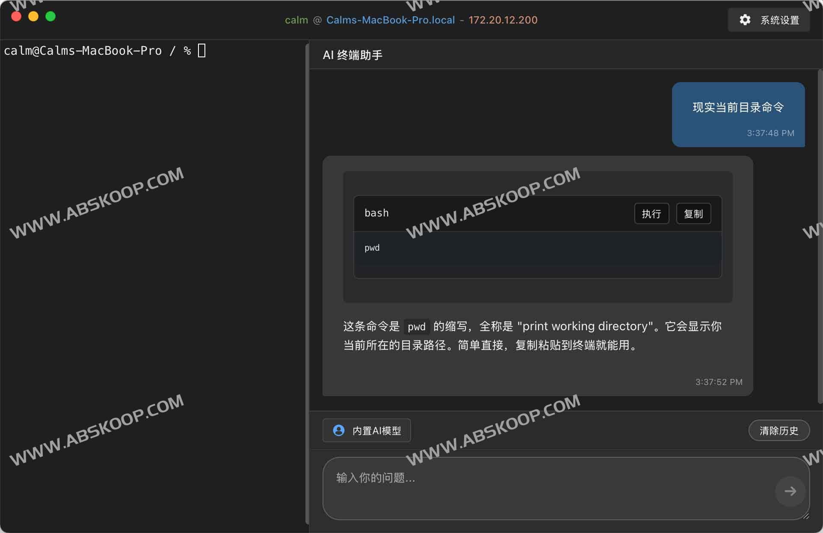Click the yellow minimize window button

pyautogui.click(x=33, y=16)
